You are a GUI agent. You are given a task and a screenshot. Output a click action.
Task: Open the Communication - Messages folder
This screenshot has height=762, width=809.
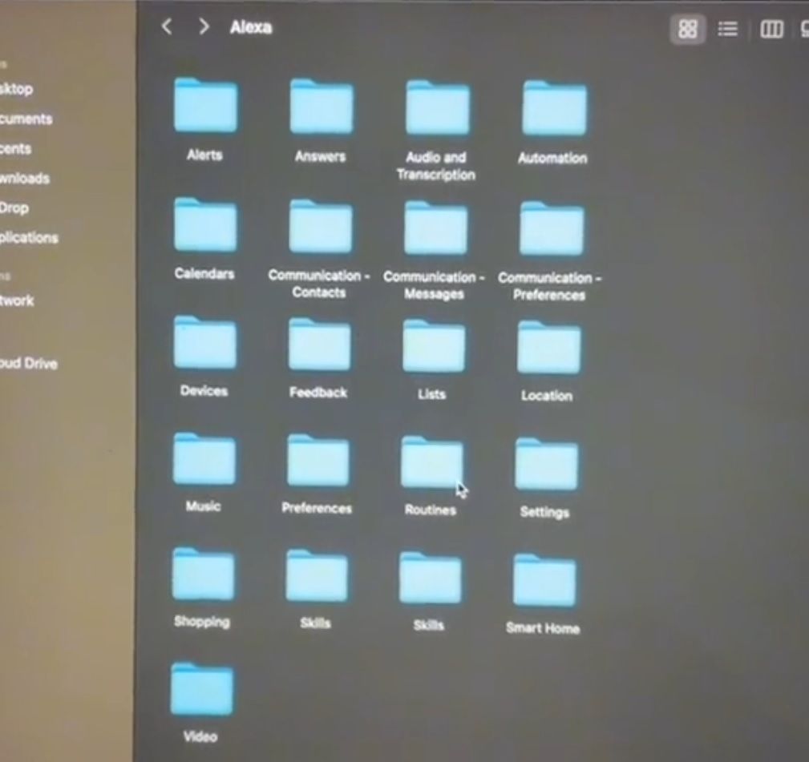click(435, 228)
